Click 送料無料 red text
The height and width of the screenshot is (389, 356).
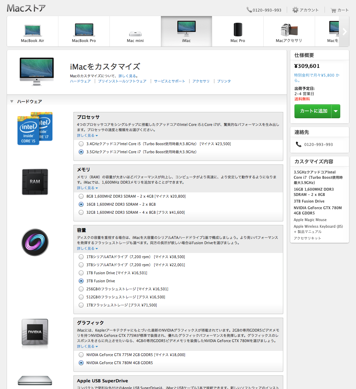302,99
